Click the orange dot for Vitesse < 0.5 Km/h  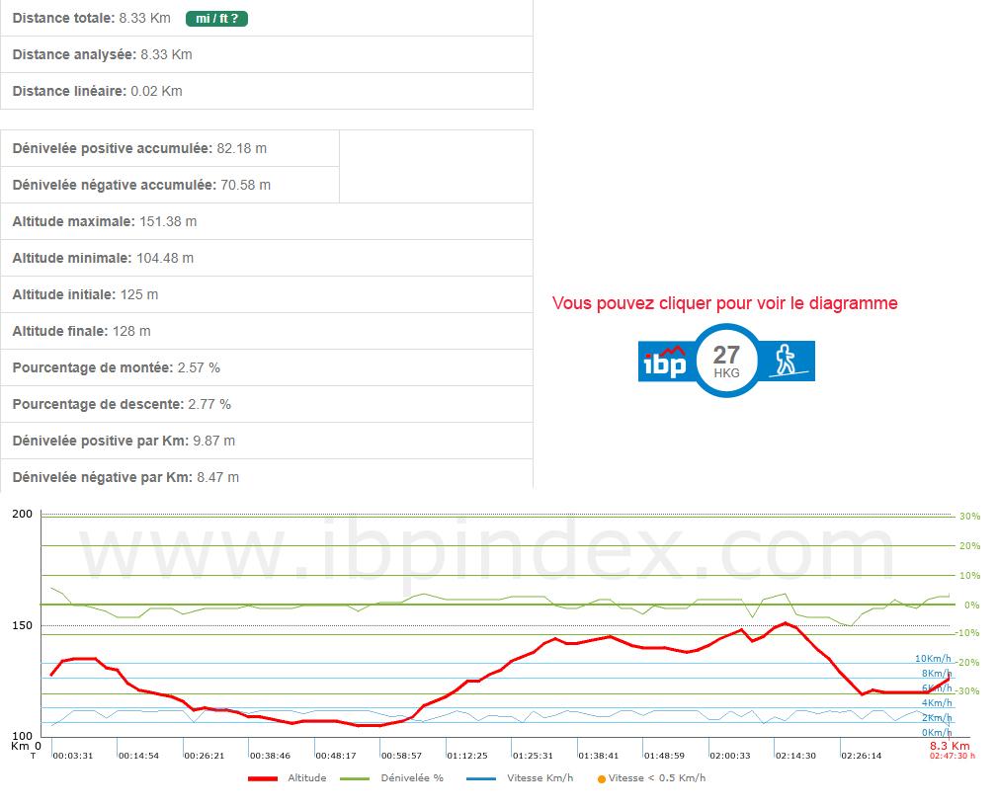(602, 778)
